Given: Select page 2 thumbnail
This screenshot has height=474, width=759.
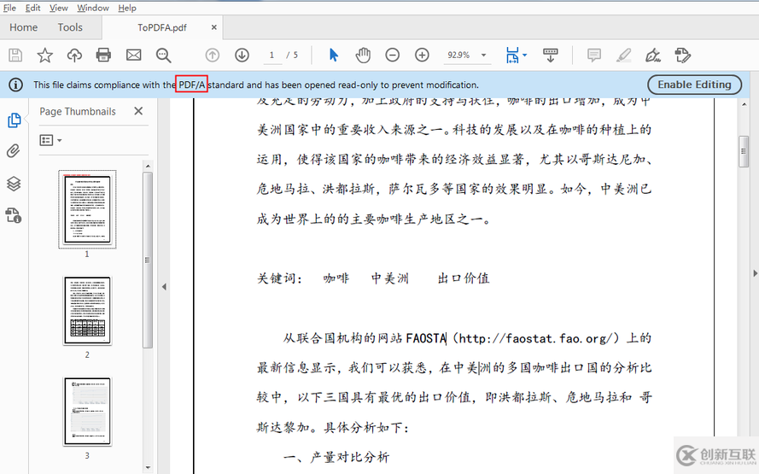Looking at the screenshot, I should click(x=87, y=311).
